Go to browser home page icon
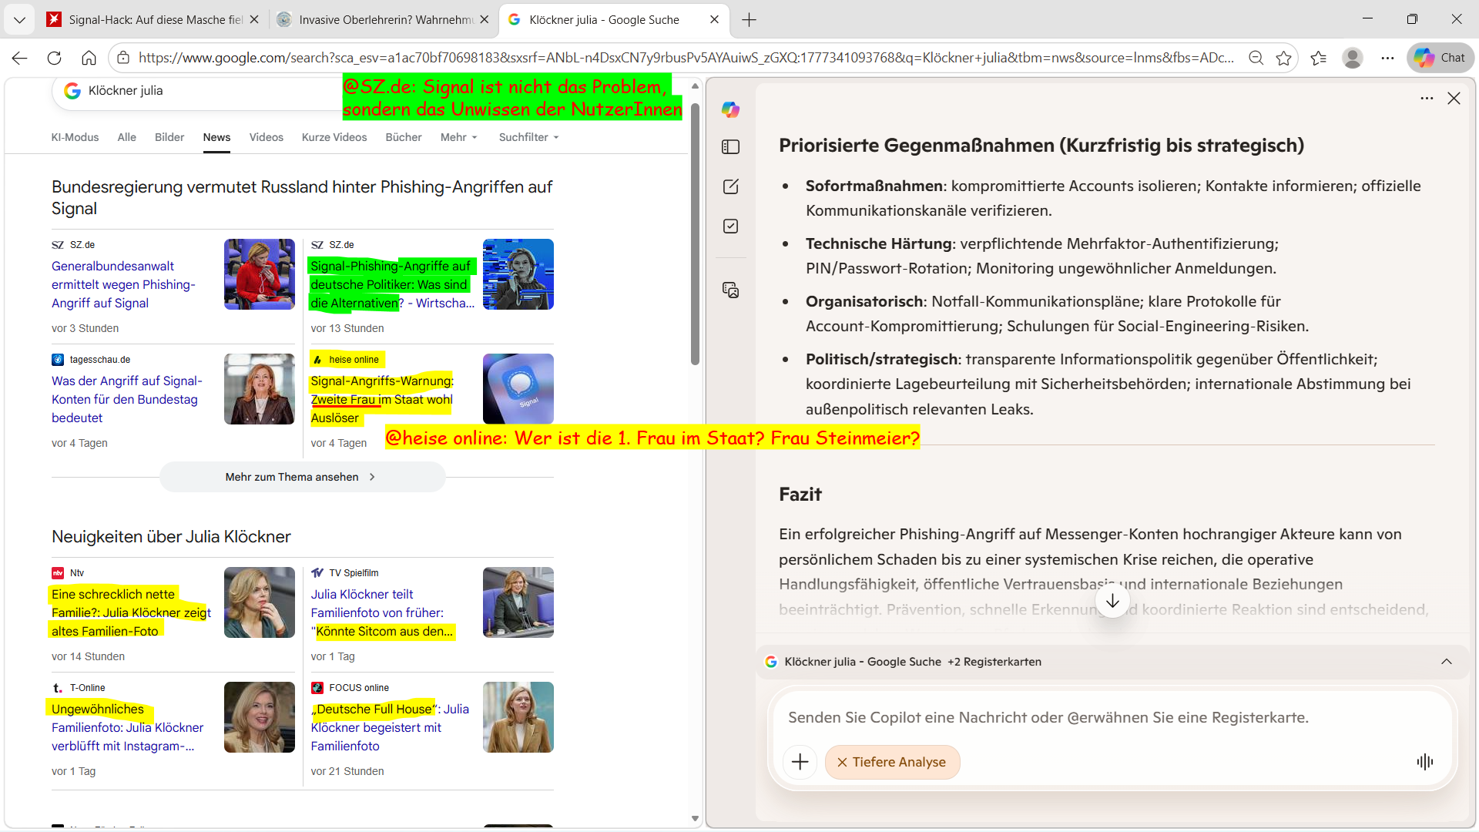Image resolution: width=1479 pixels, height=832 pixels. click(x=89, y=58)
